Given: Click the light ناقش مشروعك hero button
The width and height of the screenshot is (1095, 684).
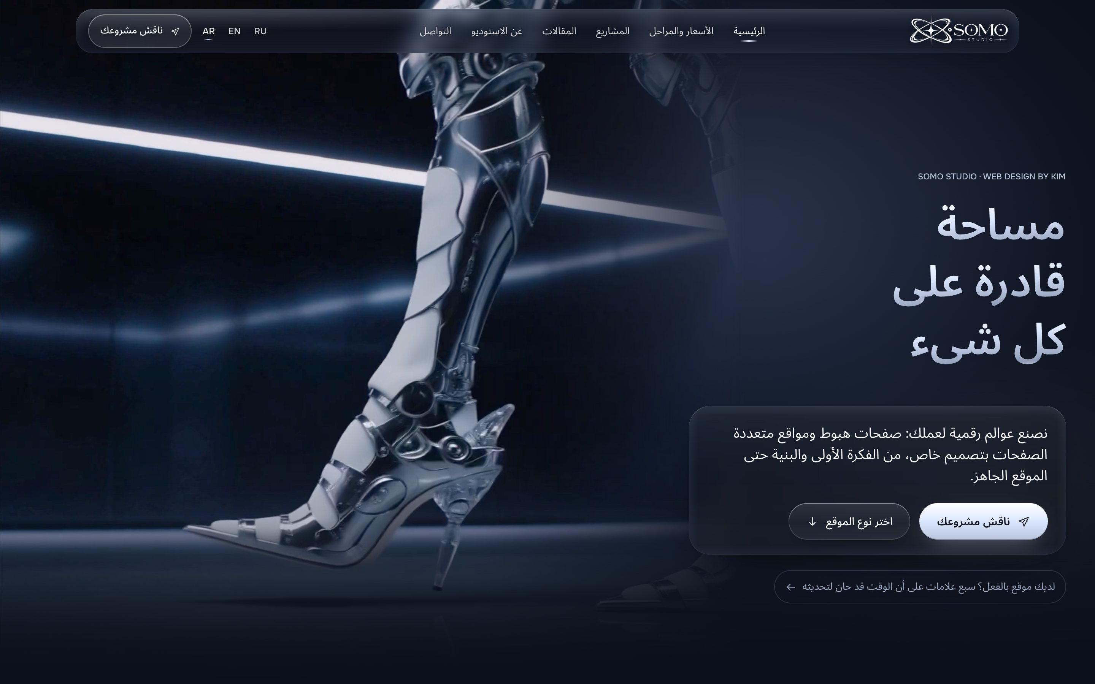Looking at the screenshot, I should (983, 521).
